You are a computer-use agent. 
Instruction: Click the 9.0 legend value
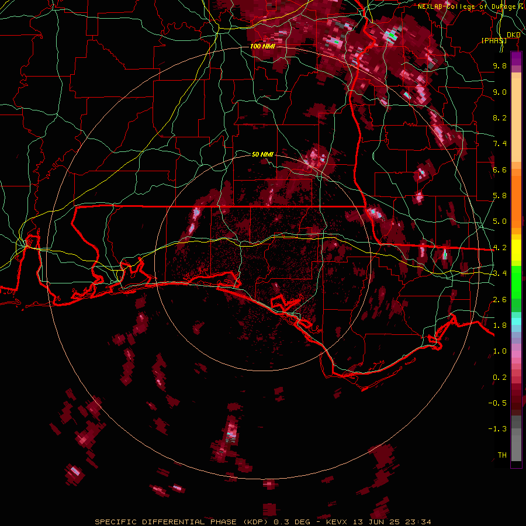coord(500,92)
